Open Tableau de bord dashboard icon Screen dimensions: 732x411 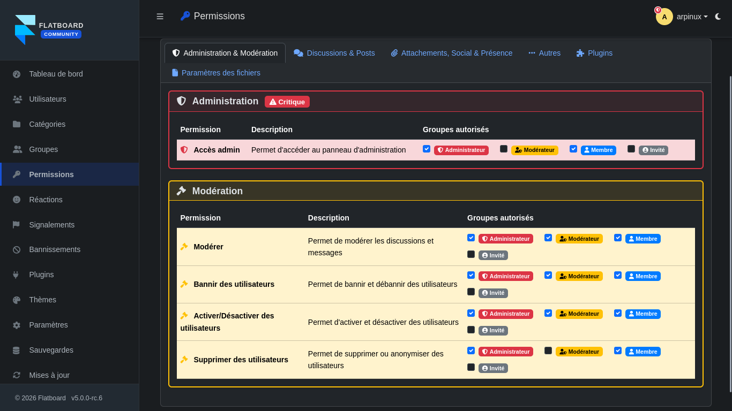(17, 74)
